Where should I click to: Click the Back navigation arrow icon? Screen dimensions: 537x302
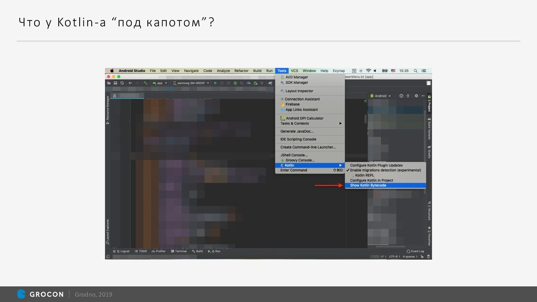130,83
